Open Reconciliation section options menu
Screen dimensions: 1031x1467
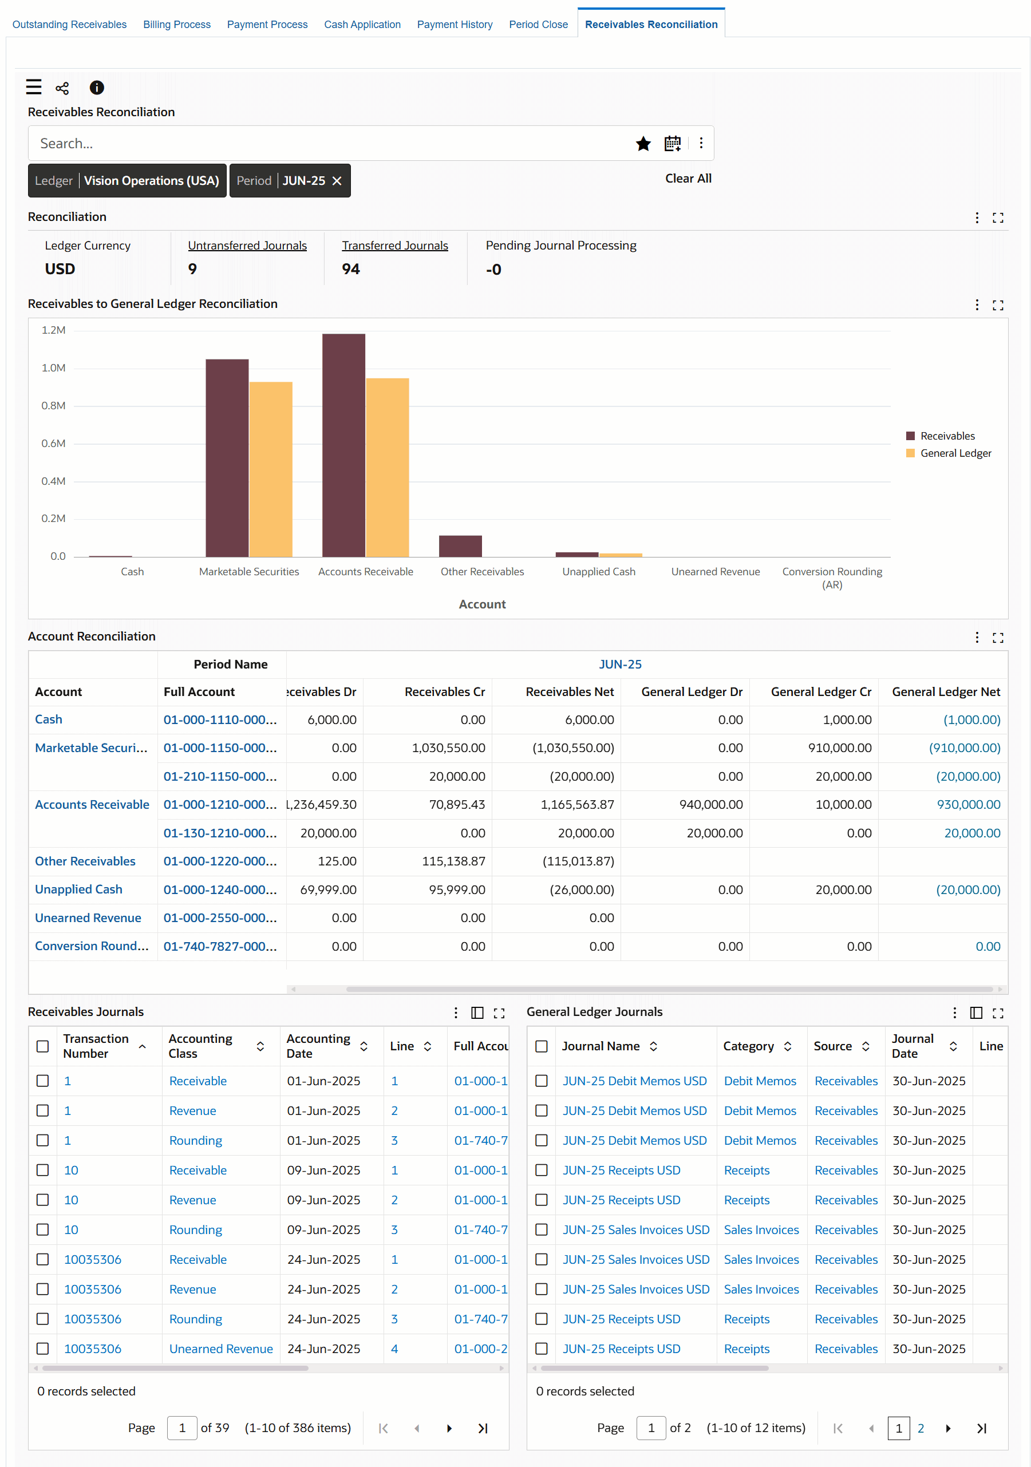pyautogui.click(x=977, y=218)
